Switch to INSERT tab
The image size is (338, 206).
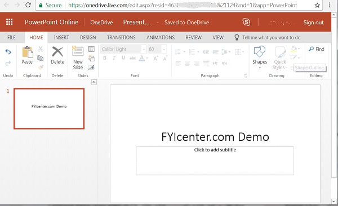(x=61, y=38)
